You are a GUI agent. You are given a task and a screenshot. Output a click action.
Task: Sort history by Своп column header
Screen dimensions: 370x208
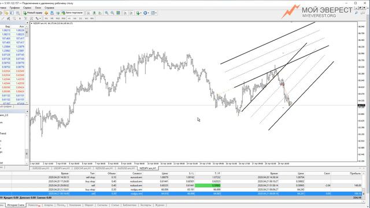pyautogui.click(x=327, y=173)
